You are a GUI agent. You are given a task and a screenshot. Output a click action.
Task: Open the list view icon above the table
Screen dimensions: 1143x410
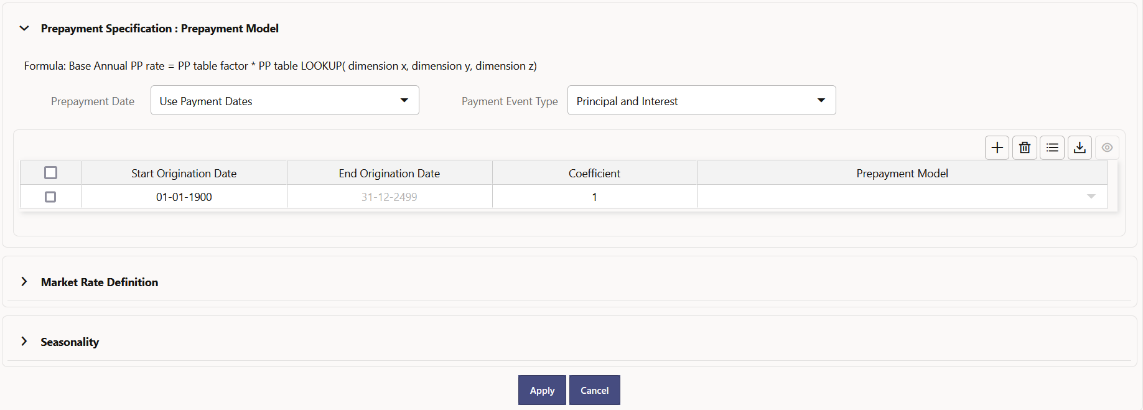point(1052,147)
